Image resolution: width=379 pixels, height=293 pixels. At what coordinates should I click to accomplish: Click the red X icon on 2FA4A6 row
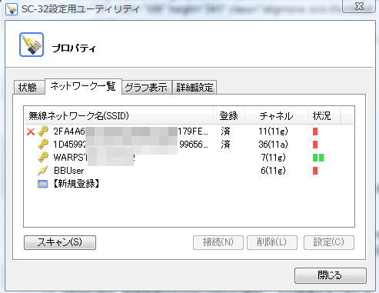click(31, 132)
